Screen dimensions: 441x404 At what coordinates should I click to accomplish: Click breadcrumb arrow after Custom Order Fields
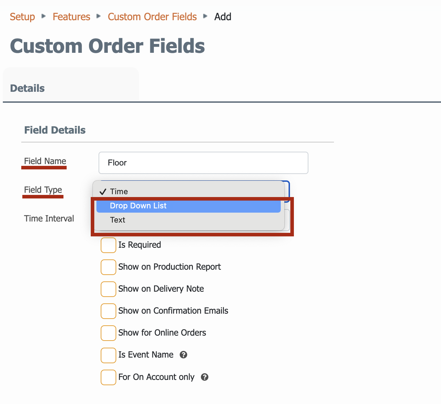(205, 16)
